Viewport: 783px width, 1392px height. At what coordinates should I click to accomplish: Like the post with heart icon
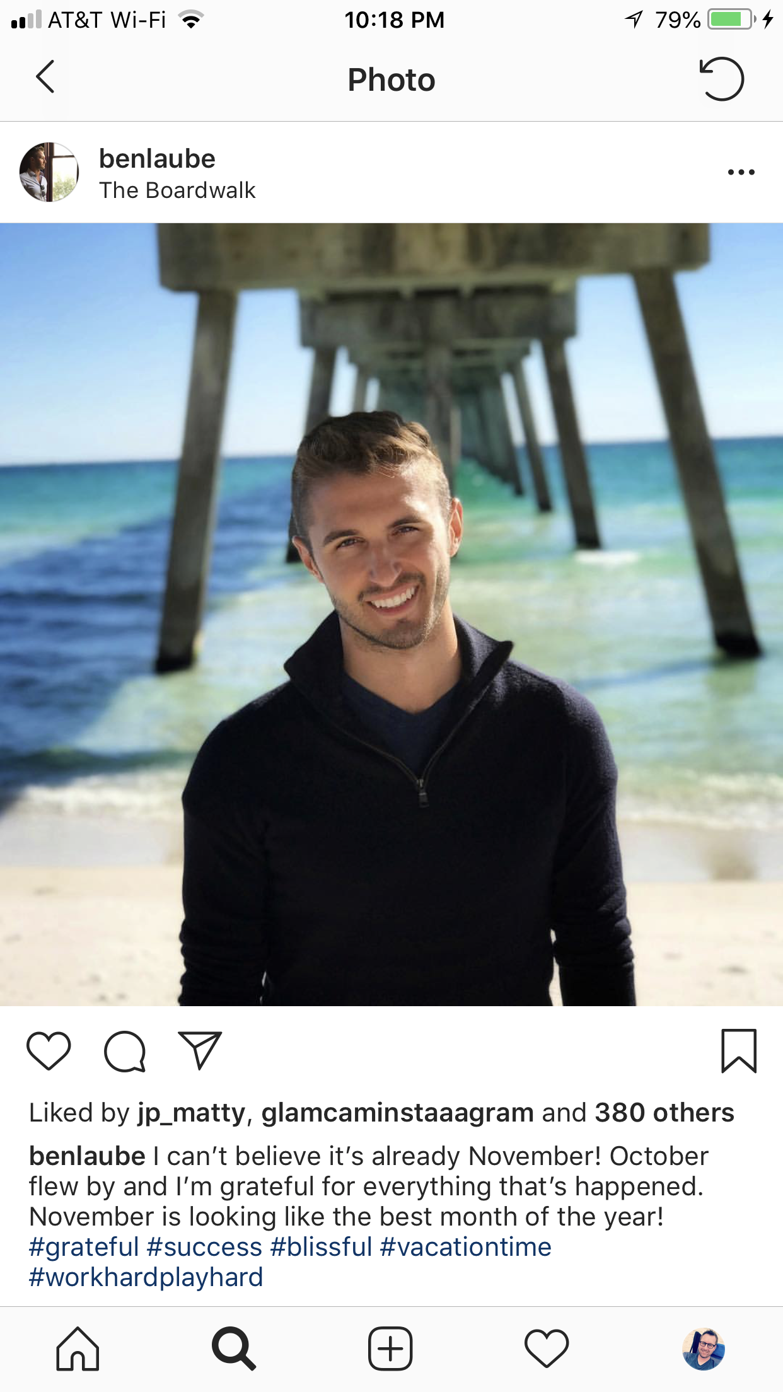tap(49, 1051)
